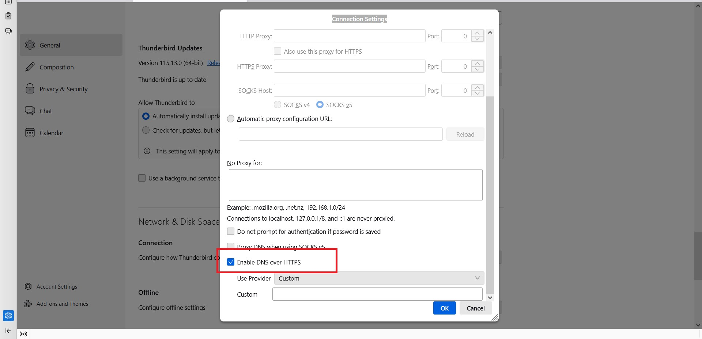The width and height of the screenshot is (702, 339).
Task: Increase the HTTP Proxy port value
Action: coord(477,33)
